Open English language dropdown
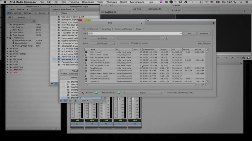 pos(144,93)
